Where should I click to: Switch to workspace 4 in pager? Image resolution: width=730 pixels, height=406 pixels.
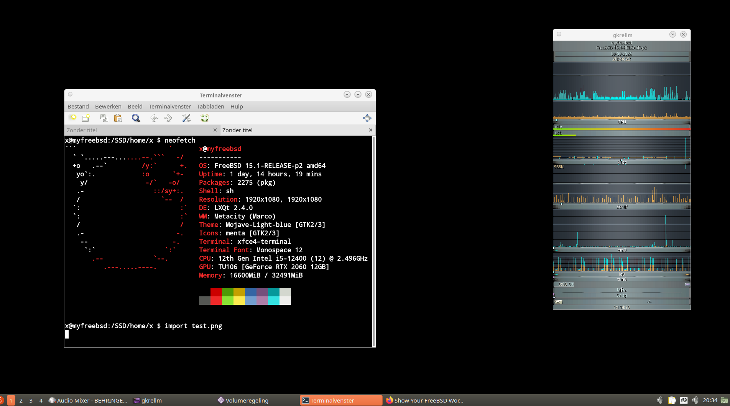pos(41,400)
